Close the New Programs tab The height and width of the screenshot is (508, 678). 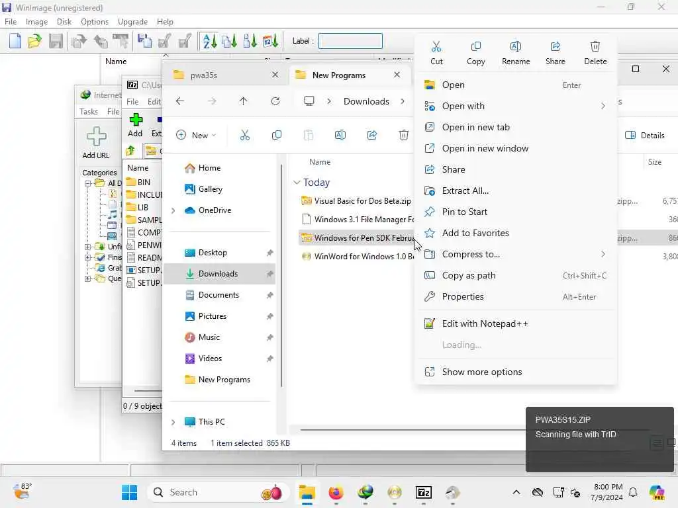pos(397,75)
